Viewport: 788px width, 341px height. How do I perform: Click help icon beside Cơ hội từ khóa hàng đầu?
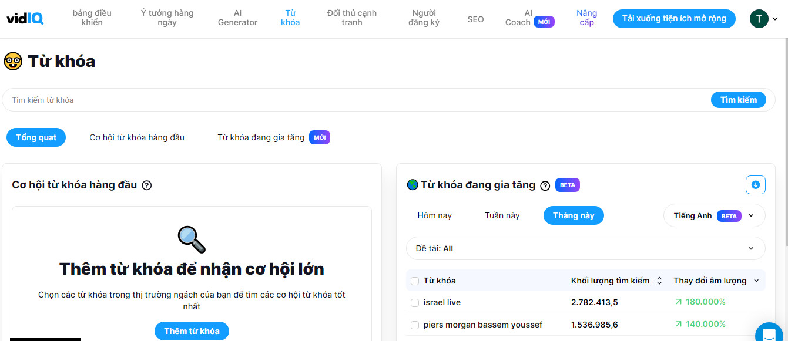(147, 185)
